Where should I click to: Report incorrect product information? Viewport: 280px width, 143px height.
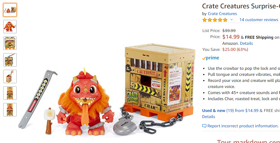[x=243, y=126]
